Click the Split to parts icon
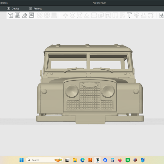The width and height of the screenshot is (164, 164). (47, 15)
